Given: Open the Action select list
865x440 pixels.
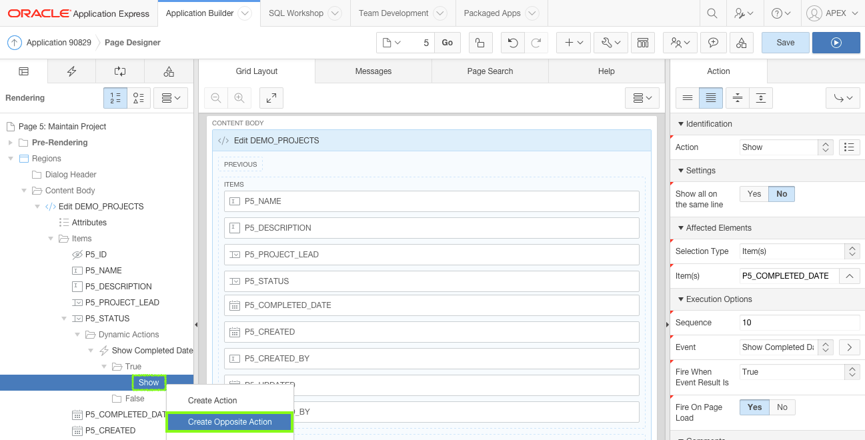Looking at the screenshot, I should 787,147.
